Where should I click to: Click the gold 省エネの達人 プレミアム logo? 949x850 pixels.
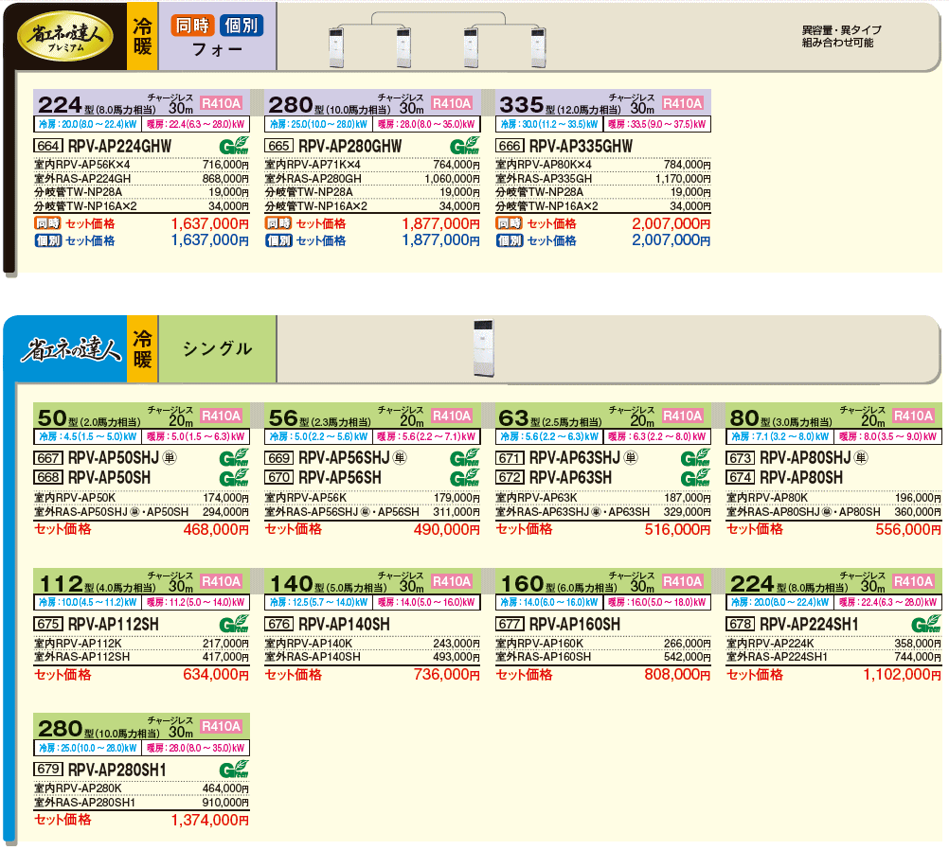[65, 36]
